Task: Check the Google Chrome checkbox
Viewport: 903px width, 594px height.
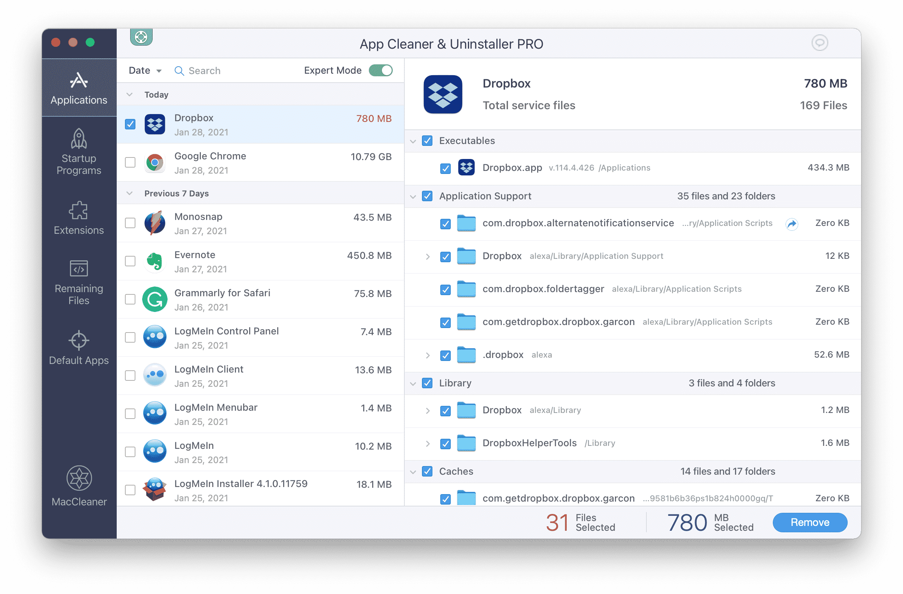Action: (131, 162)
